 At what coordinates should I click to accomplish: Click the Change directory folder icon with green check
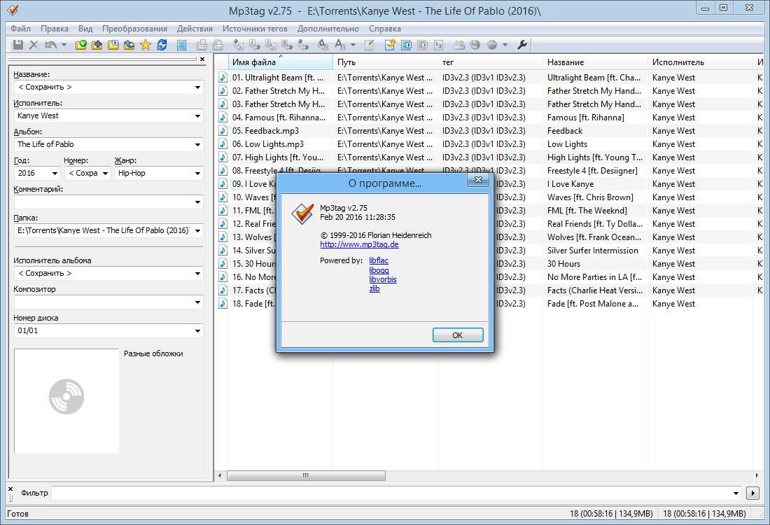click(81, 45)
